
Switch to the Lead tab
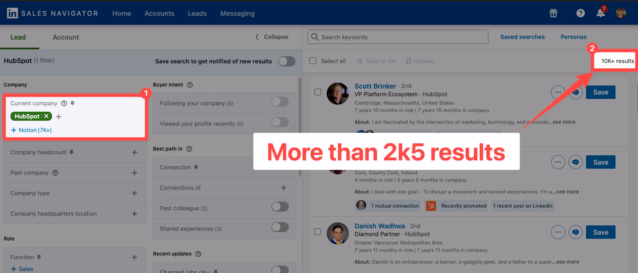point(18,37)
